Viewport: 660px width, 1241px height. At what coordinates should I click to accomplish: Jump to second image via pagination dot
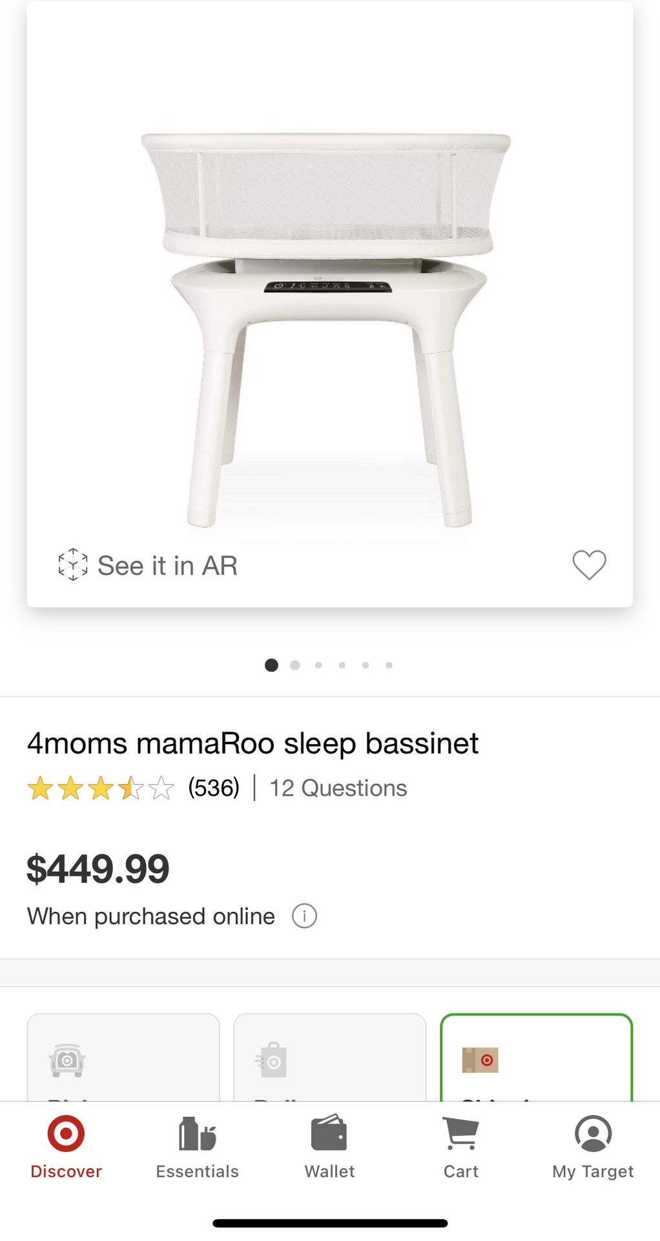tap(295, 665)
